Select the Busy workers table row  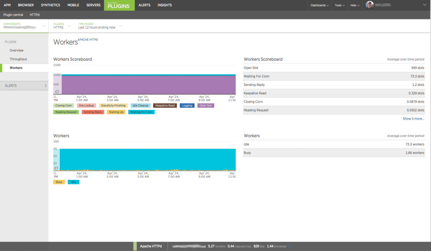(x=334, y=153)
